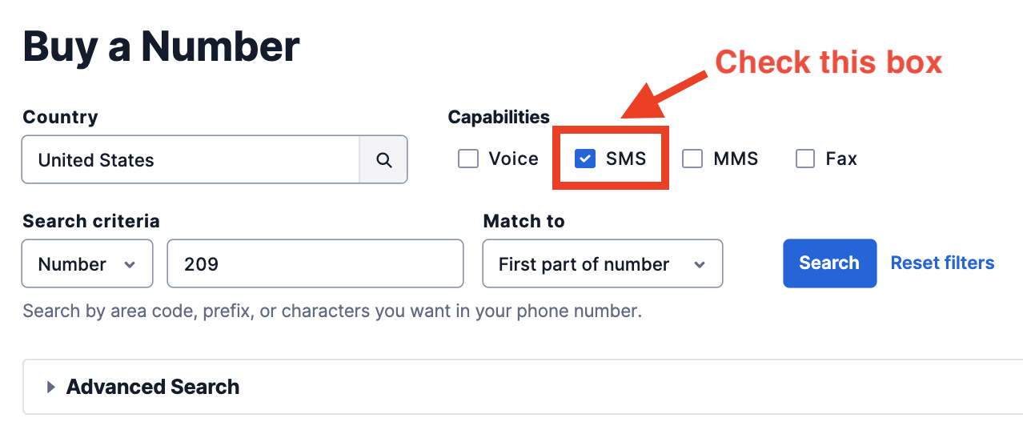Click the Voice label text
Image resolution: width=1023 pixels, height=442 pixels.
[514, 159]
